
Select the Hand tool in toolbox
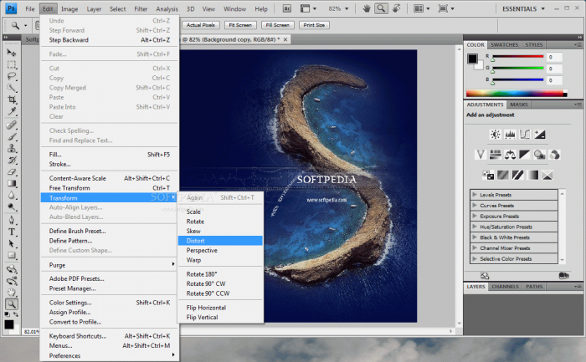point(12,293)
